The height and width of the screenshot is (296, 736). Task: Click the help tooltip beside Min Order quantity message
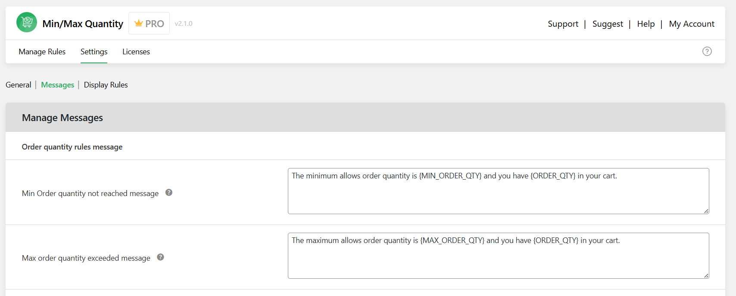[x=168, y=193]
